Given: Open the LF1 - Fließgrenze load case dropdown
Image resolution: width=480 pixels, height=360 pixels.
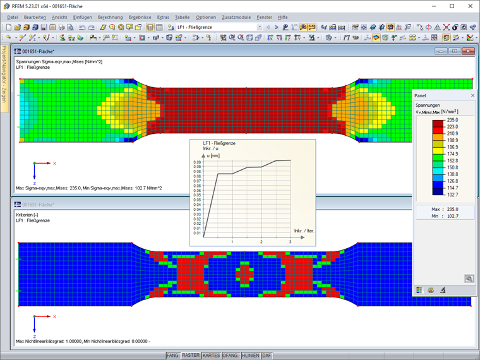Looking at the screenshot, I should tap(259, 27).
